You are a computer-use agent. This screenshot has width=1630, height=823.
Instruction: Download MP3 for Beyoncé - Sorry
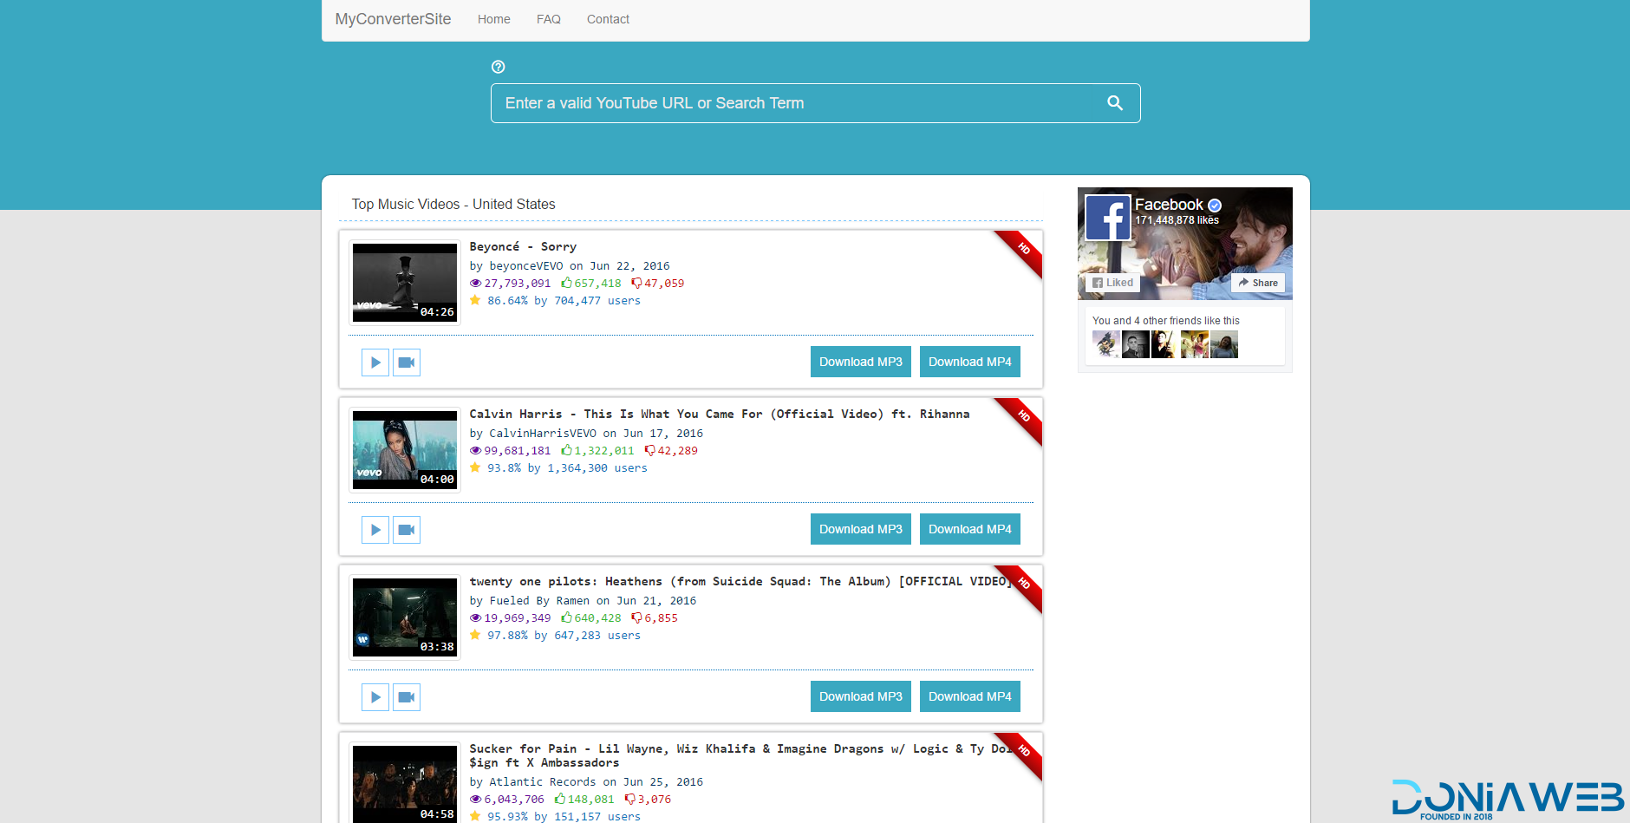pos(861,362)
